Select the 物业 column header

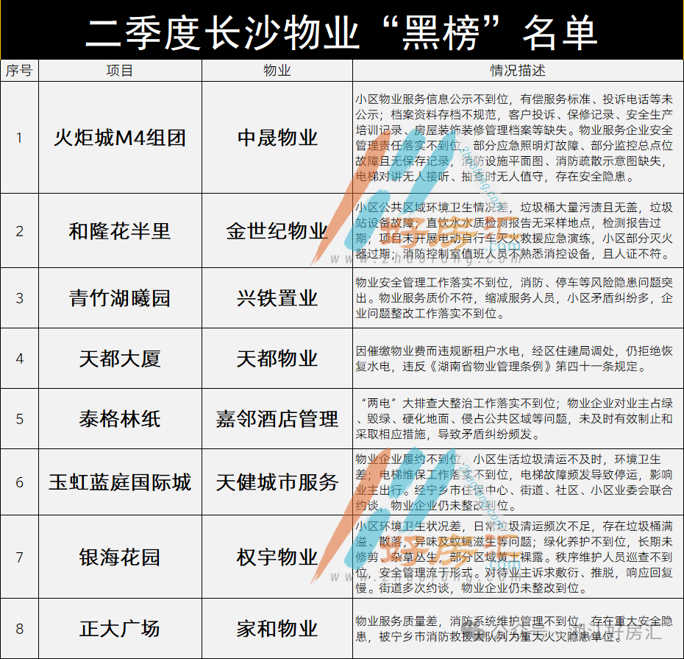[x=277, y=70]
